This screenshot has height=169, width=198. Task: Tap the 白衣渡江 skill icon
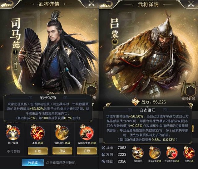pos(138,153)
